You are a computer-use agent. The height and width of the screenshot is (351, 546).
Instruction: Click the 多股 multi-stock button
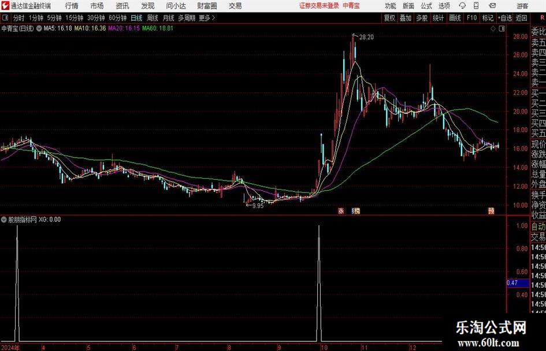pyautogui.click(x=422, y=18)
